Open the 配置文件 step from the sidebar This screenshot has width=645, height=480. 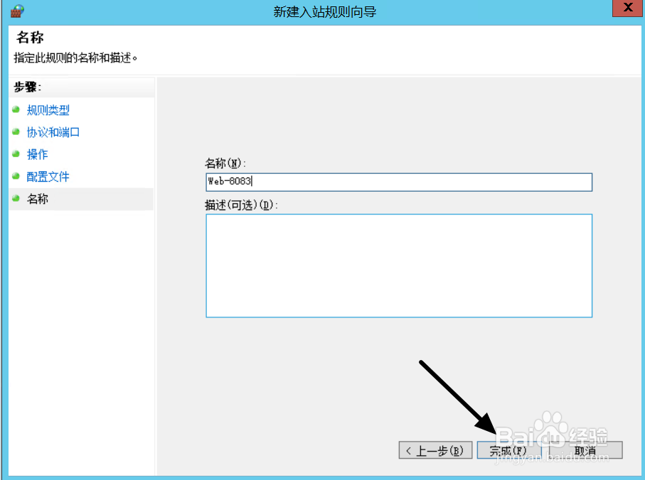coord(48,176)
